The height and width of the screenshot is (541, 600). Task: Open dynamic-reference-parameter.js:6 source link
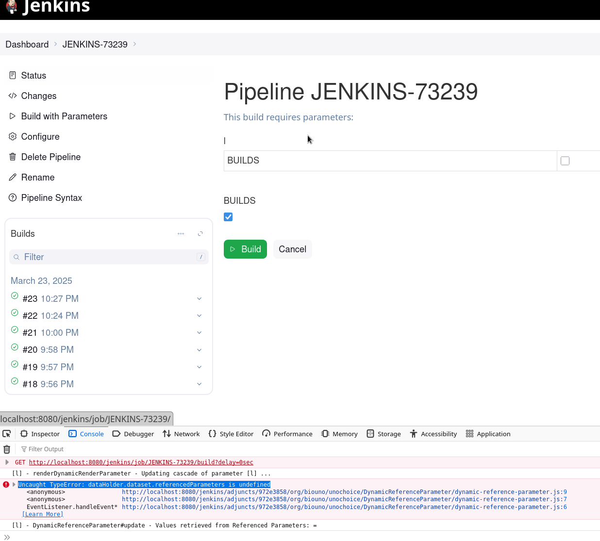point(344,507)
